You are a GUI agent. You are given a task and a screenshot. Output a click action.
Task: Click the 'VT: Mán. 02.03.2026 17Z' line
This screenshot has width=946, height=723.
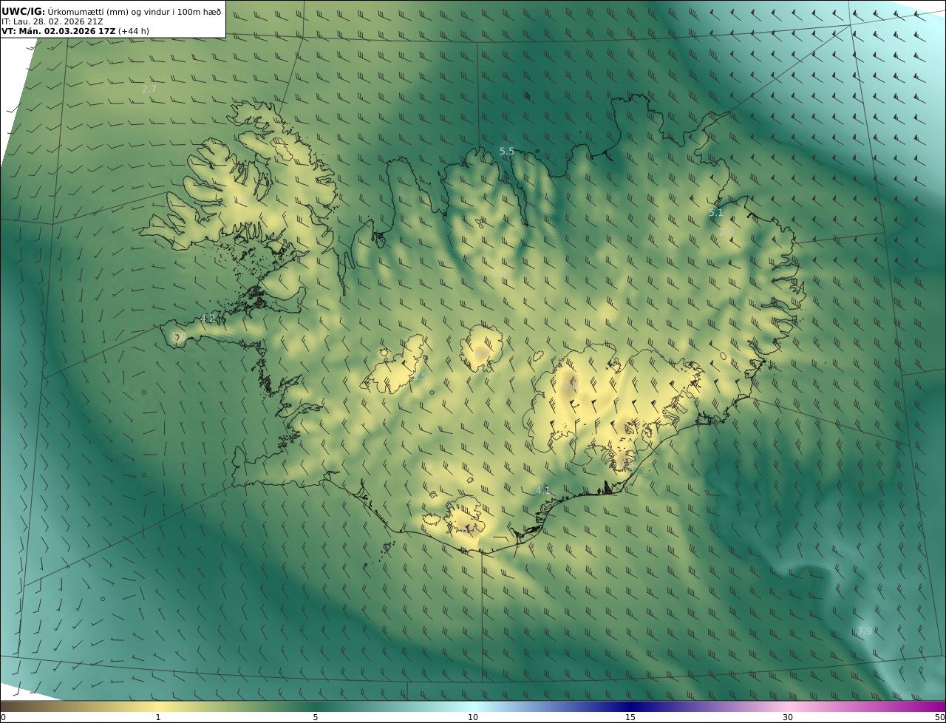pos(58,31)
